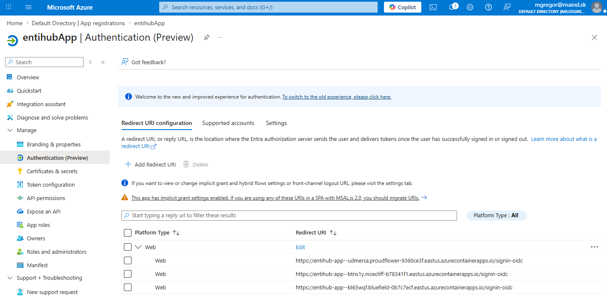Viewport: 607px width, 307px height.
Task: Click the top bar feedback icon
Action: [507, 7]
